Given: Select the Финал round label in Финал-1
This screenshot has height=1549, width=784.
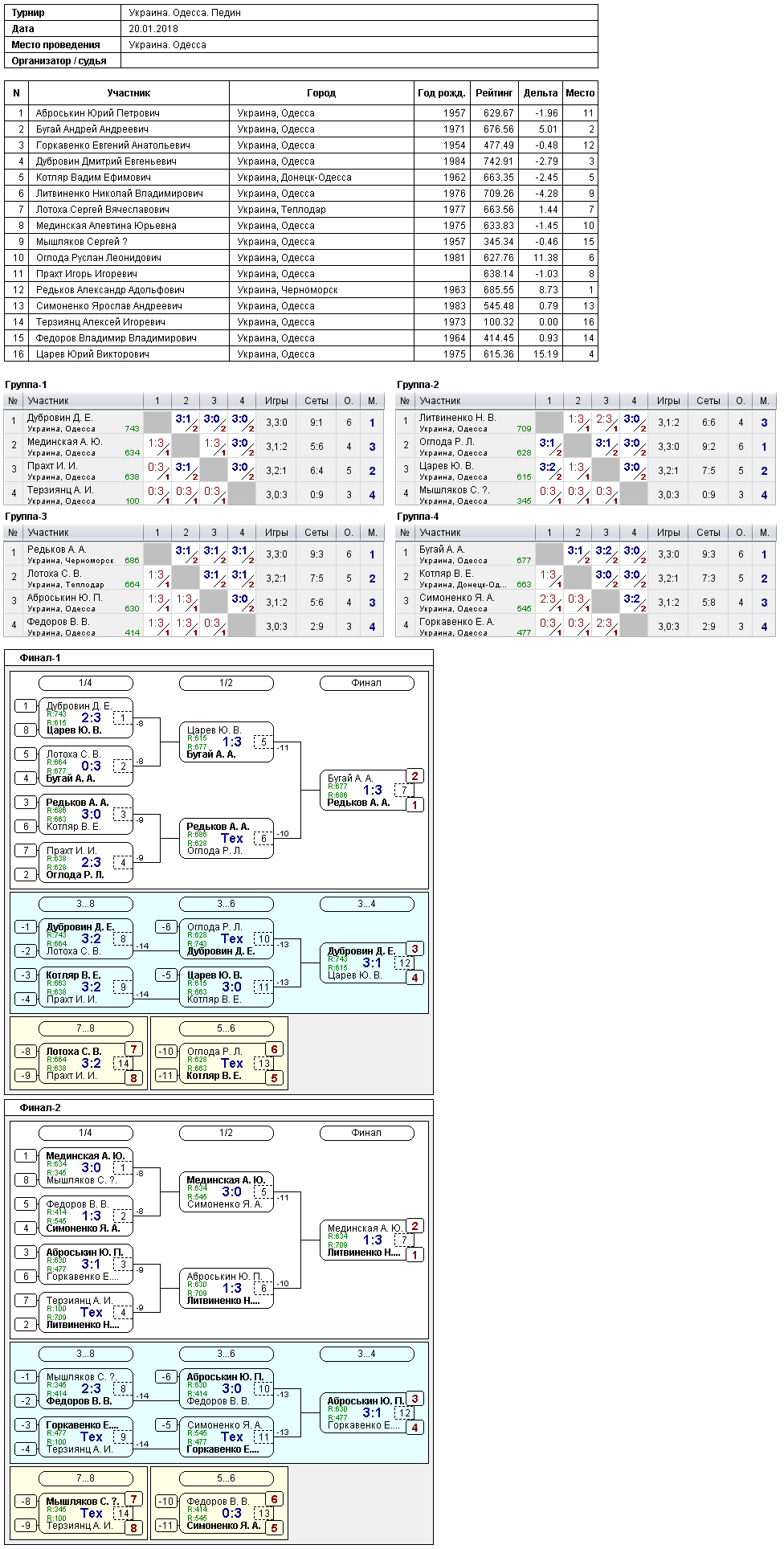Looking at the screenshot, I should (366, 683).
